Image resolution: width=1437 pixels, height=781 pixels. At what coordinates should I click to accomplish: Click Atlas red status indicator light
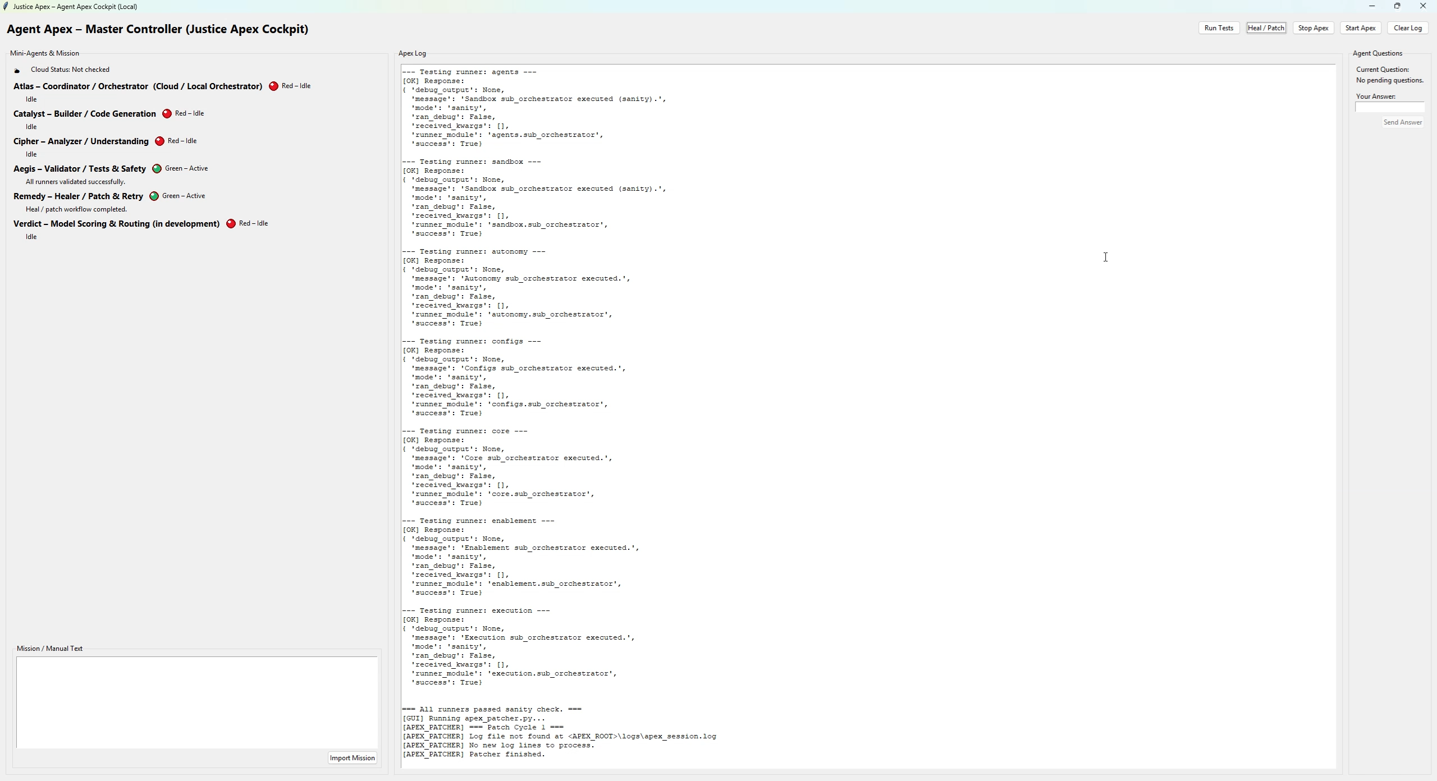tap(274, 86)
